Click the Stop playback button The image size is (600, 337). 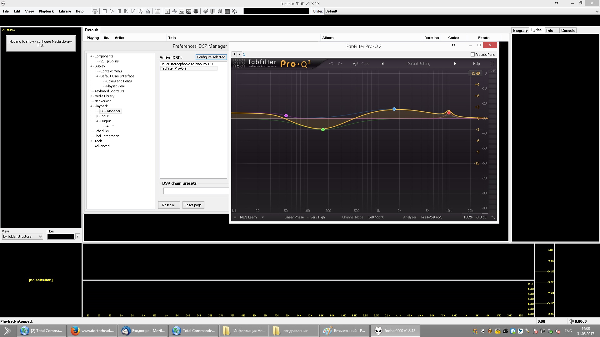[x=105, y=11]
